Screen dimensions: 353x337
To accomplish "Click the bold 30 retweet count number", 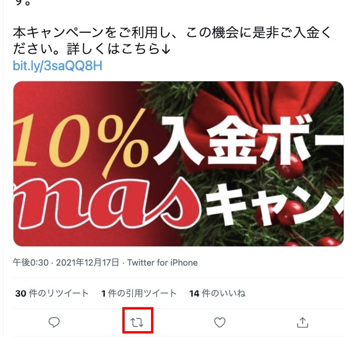I will point(20,294).
